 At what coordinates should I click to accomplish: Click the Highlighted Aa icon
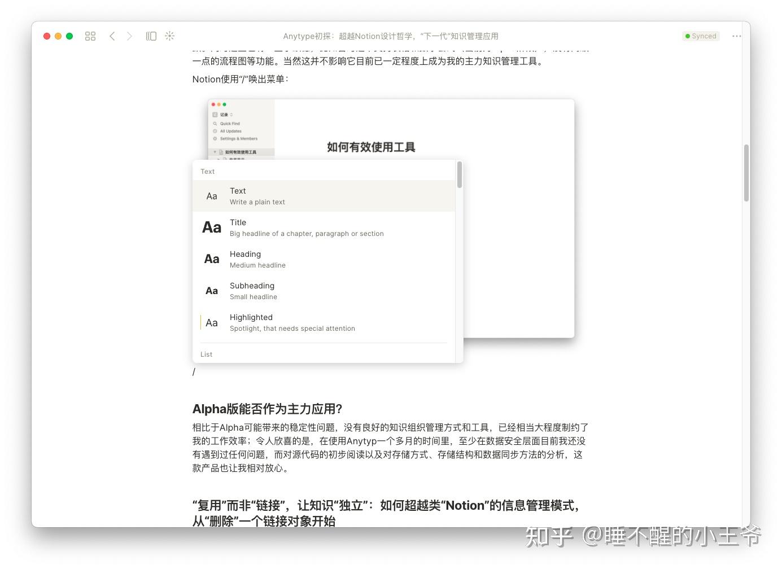211,323
